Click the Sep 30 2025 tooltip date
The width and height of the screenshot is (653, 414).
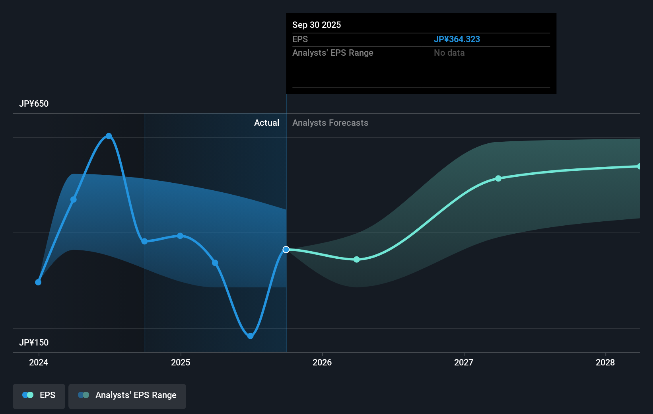tap(317, 25)
